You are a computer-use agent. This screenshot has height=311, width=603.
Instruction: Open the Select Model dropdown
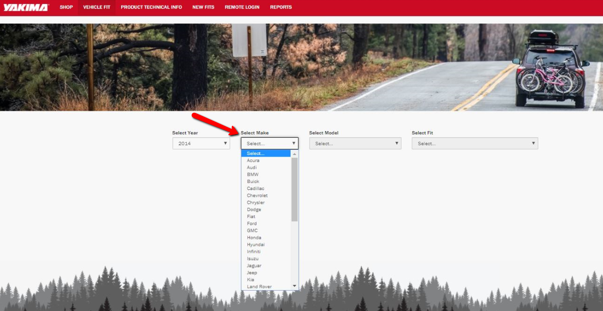[355, 143]
